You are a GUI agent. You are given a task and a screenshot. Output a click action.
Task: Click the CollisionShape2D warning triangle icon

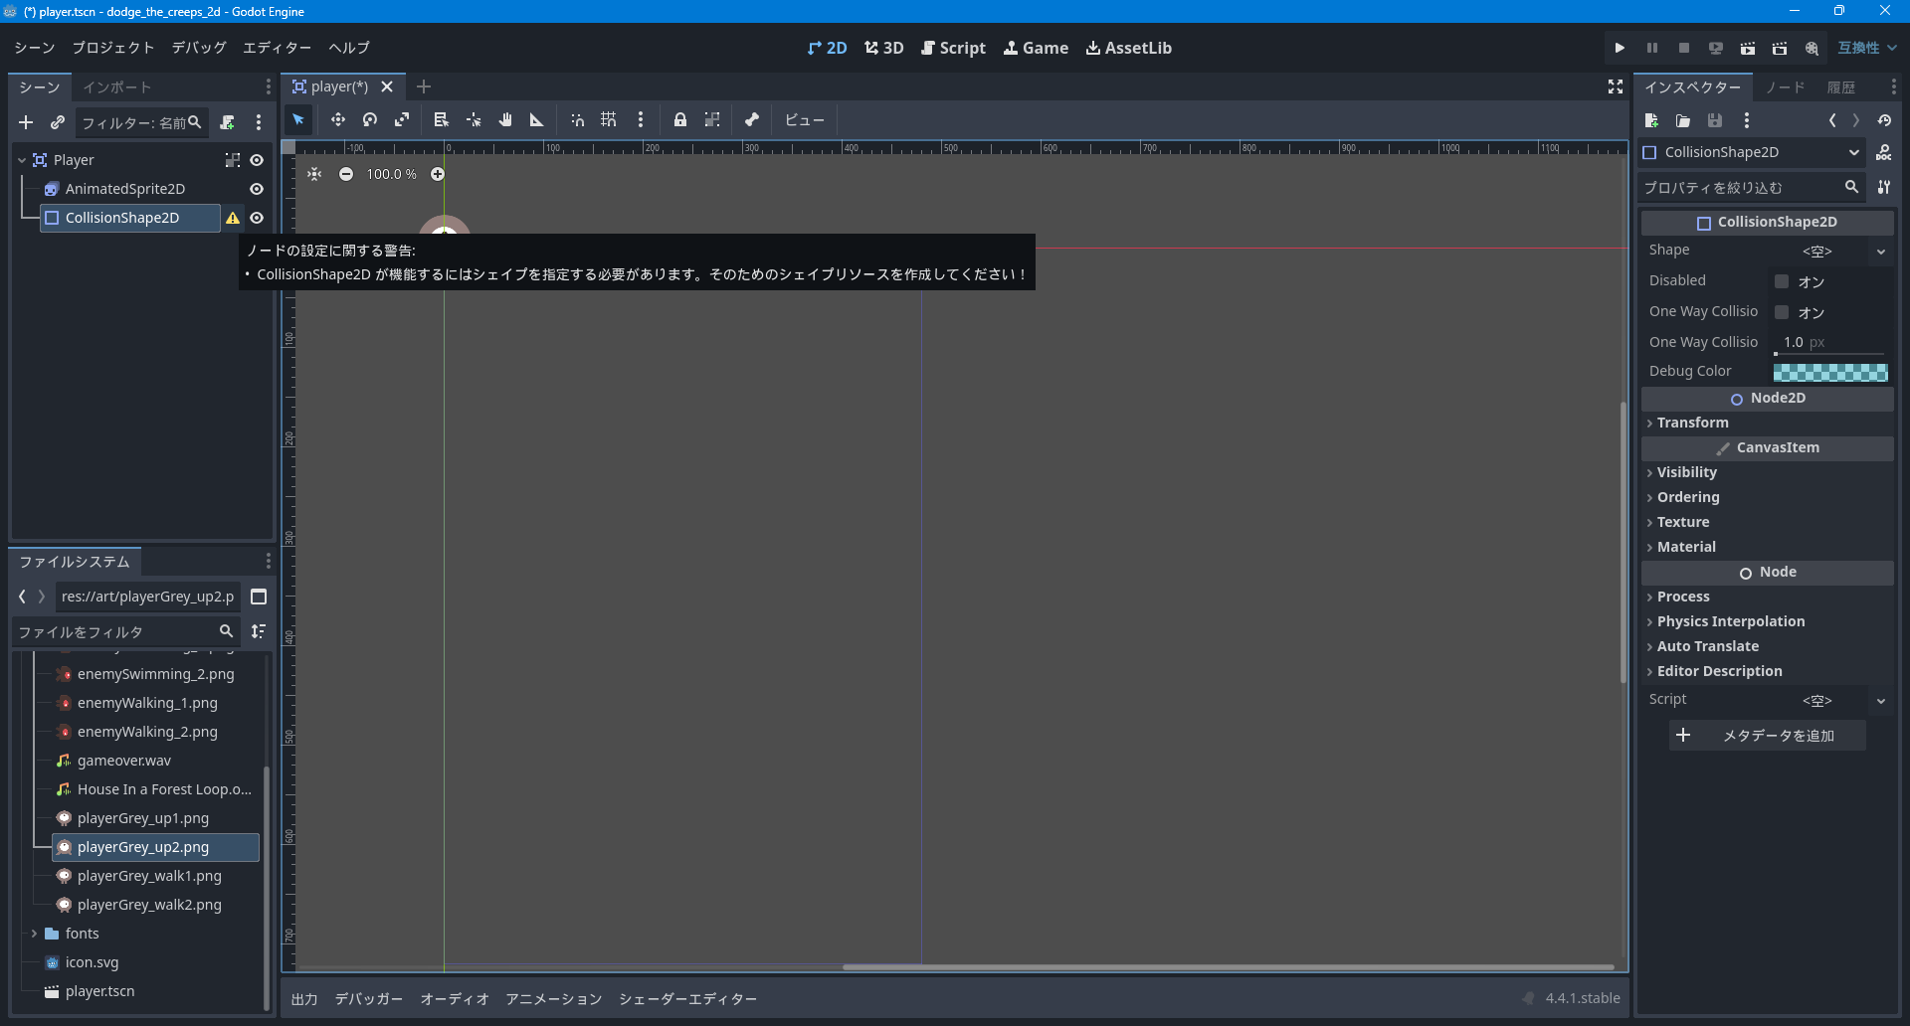pos(233,218)
